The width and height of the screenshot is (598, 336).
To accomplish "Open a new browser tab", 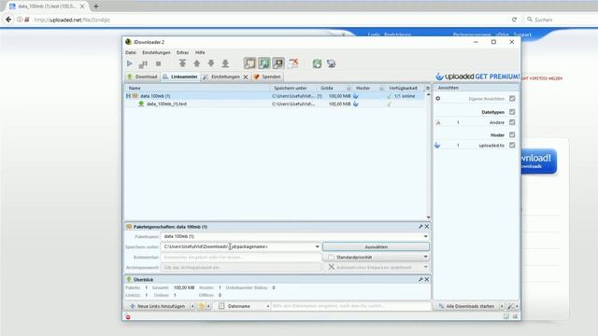I will point(95,7).
